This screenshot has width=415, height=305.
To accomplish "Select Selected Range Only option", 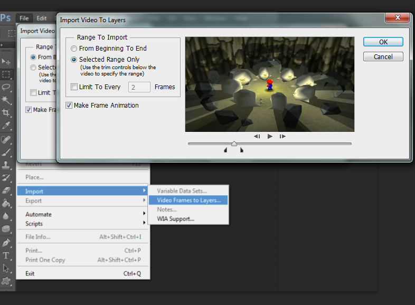I will click(106, 60).
